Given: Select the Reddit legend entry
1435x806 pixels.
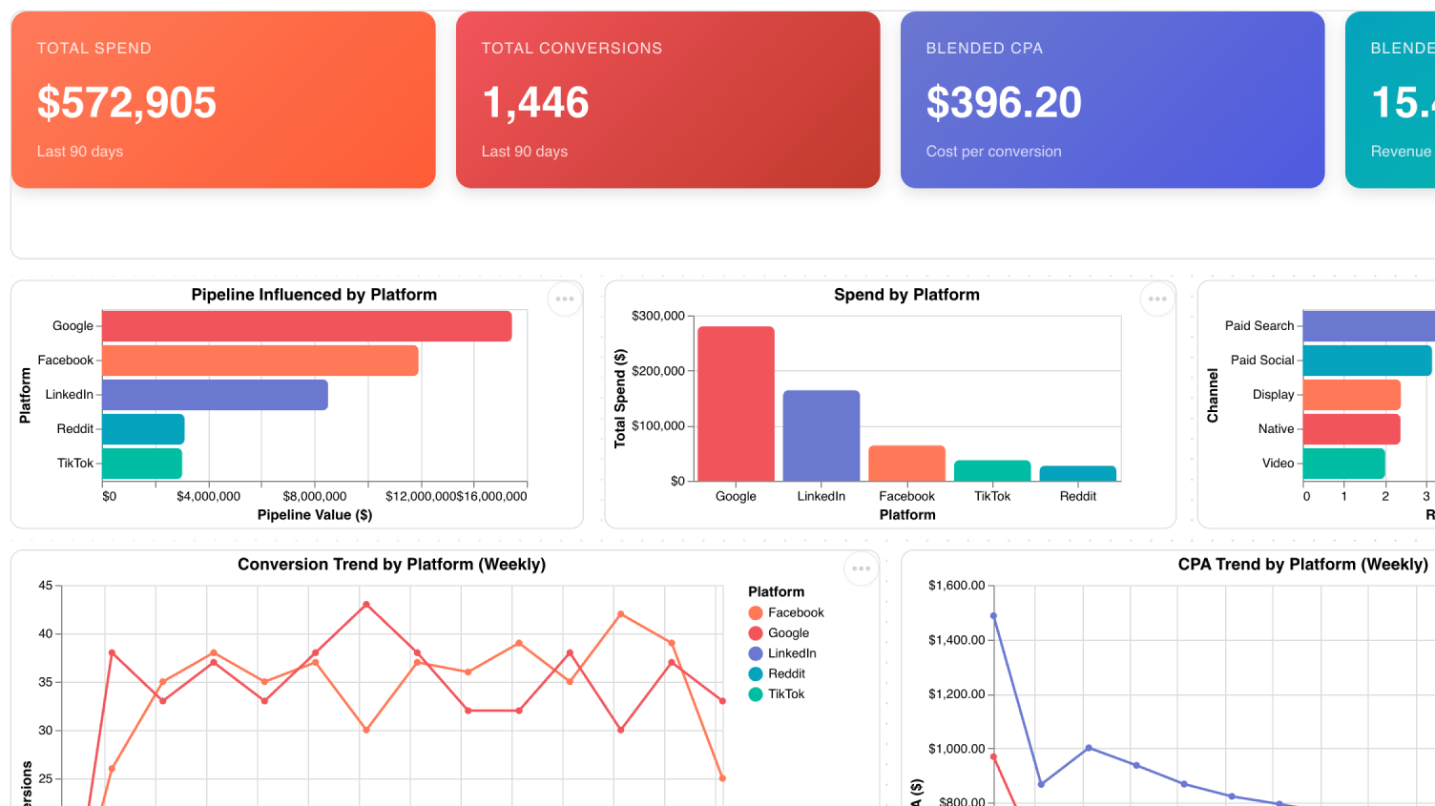Looking at the screenshot, I should point(778,673).
